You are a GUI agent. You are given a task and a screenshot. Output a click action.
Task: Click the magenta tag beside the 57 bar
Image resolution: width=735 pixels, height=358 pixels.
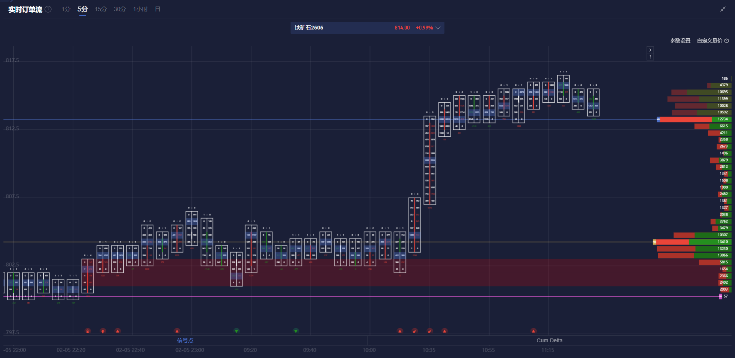pyautogui.click(x=720, y=296)
